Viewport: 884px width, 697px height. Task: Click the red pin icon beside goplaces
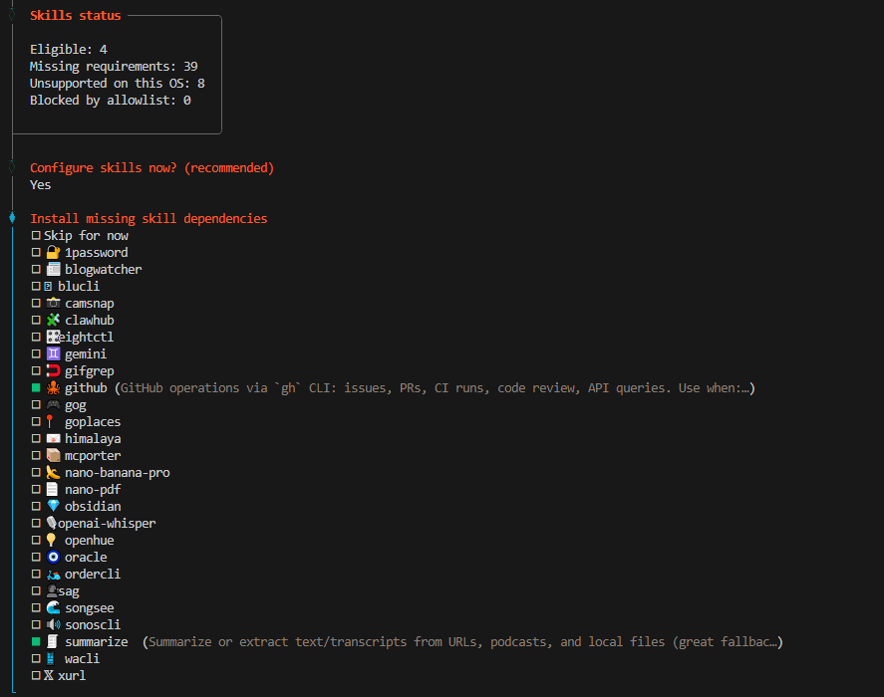pyautogui.click(x=50, y=421)
